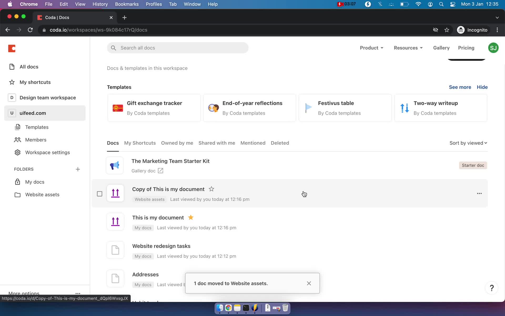Click the address bar URL
This screenshot has width=505, height=316.
click(98, 30)
